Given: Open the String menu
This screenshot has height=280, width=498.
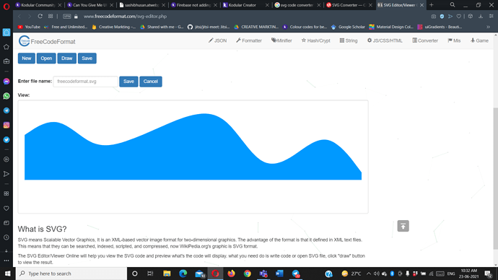Looking at the screenshot, I should tap(349, 40).
